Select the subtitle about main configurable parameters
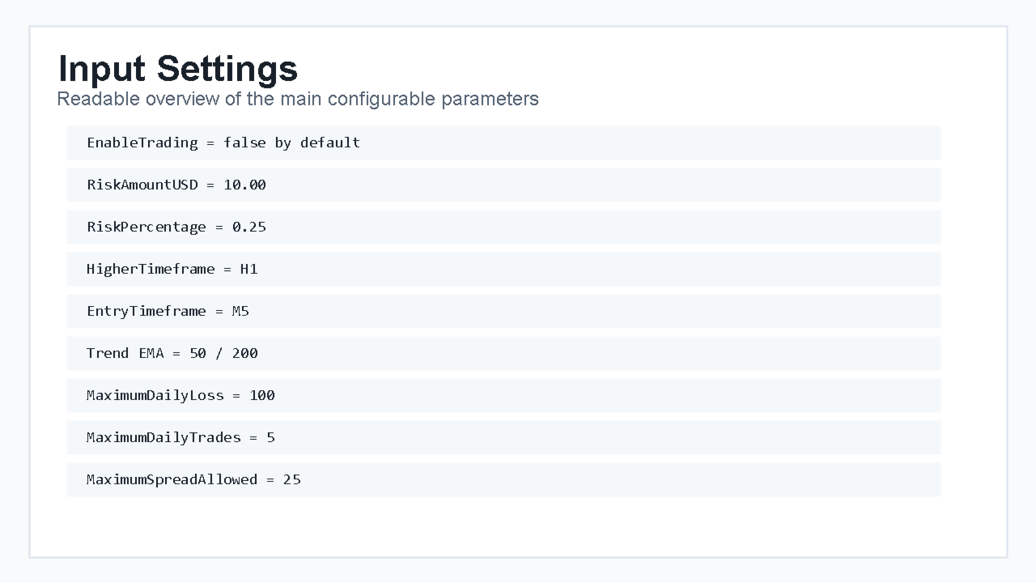 coord(298,99)
